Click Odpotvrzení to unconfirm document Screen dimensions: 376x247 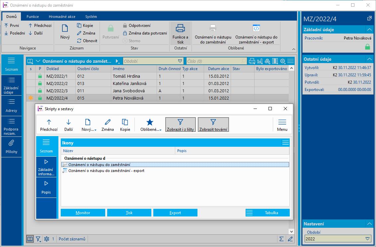(137, 26)
